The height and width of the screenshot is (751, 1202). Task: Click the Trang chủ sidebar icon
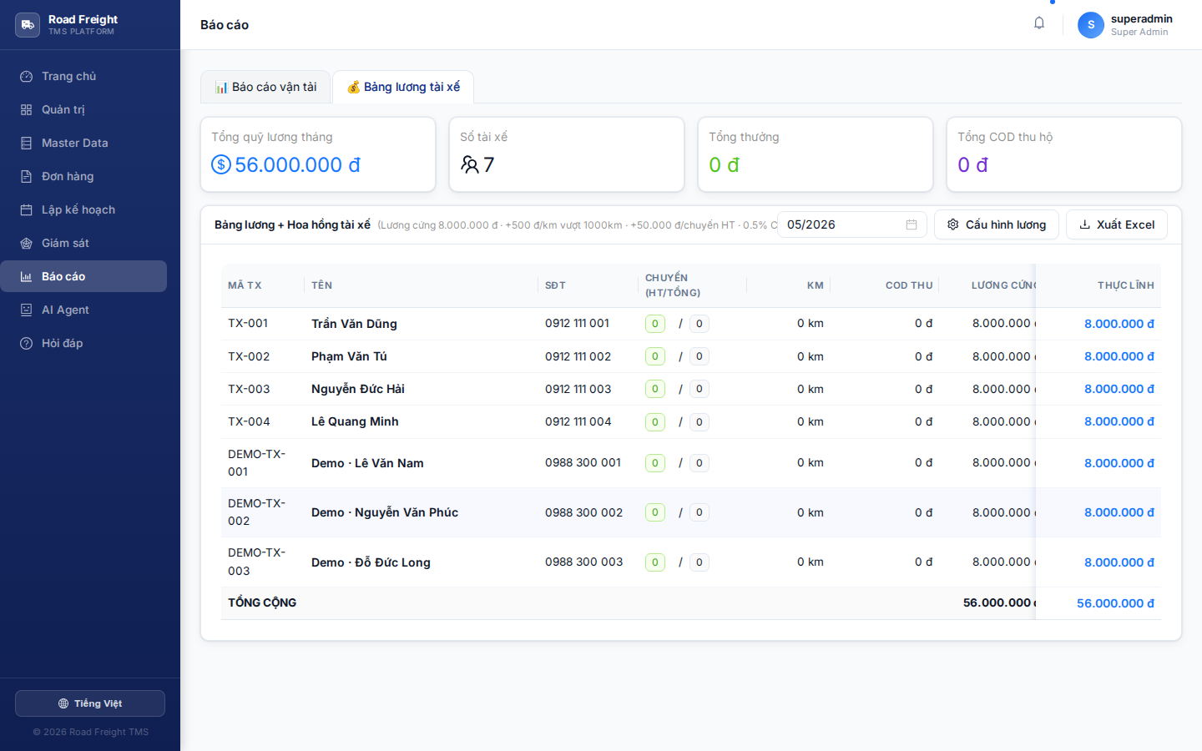click(x=27, y=76)
